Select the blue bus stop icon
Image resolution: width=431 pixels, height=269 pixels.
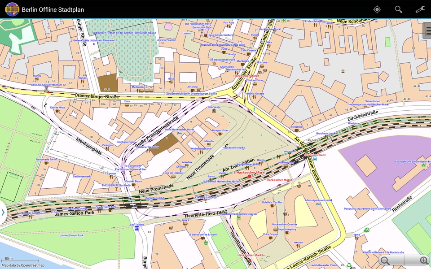click(x=315, y=159)
